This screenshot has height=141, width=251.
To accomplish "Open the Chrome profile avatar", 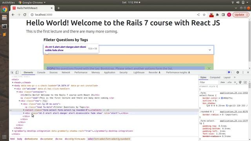I will 229,15.
